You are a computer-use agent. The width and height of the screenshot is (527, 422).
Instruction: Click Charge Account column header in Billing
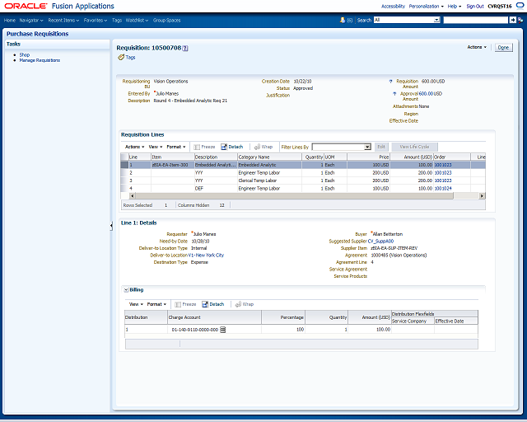tap(214, 317)
